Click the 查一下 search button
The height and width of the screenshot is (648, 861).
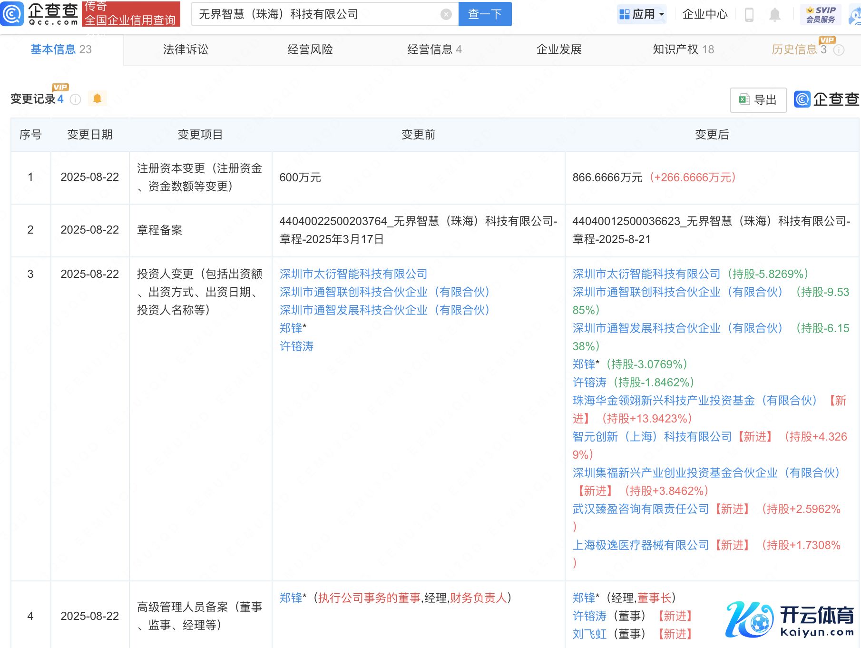(485, 14)
